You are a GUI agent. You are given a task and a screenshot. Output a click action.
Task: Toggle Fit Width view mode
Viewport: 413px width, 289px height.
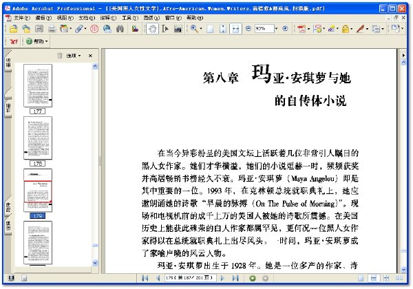(x=236, y=30)
